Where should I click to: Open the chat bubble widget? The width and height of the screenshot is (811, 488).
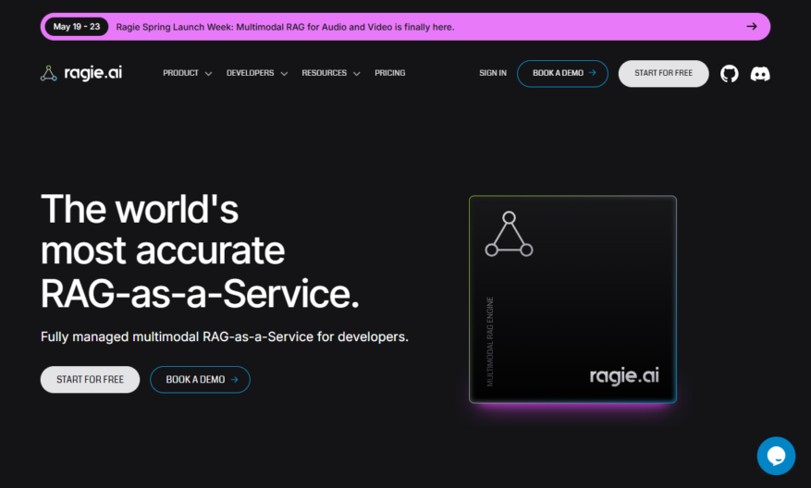[x=776, y=456]
